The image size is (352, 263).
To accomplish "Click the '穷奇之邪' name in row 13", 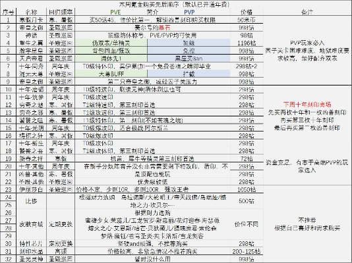I will [31, 112].
